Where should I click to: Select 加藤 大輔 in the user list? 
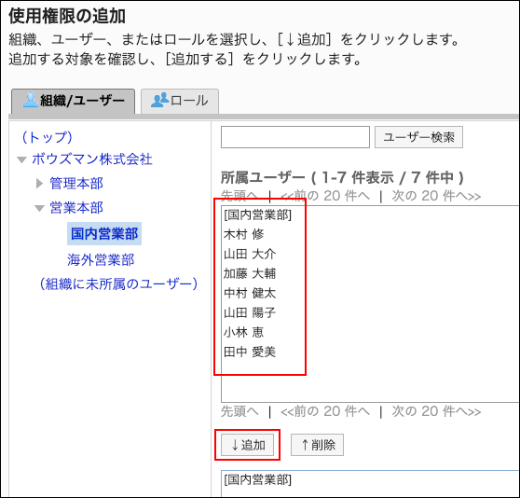tap(250, 274)
